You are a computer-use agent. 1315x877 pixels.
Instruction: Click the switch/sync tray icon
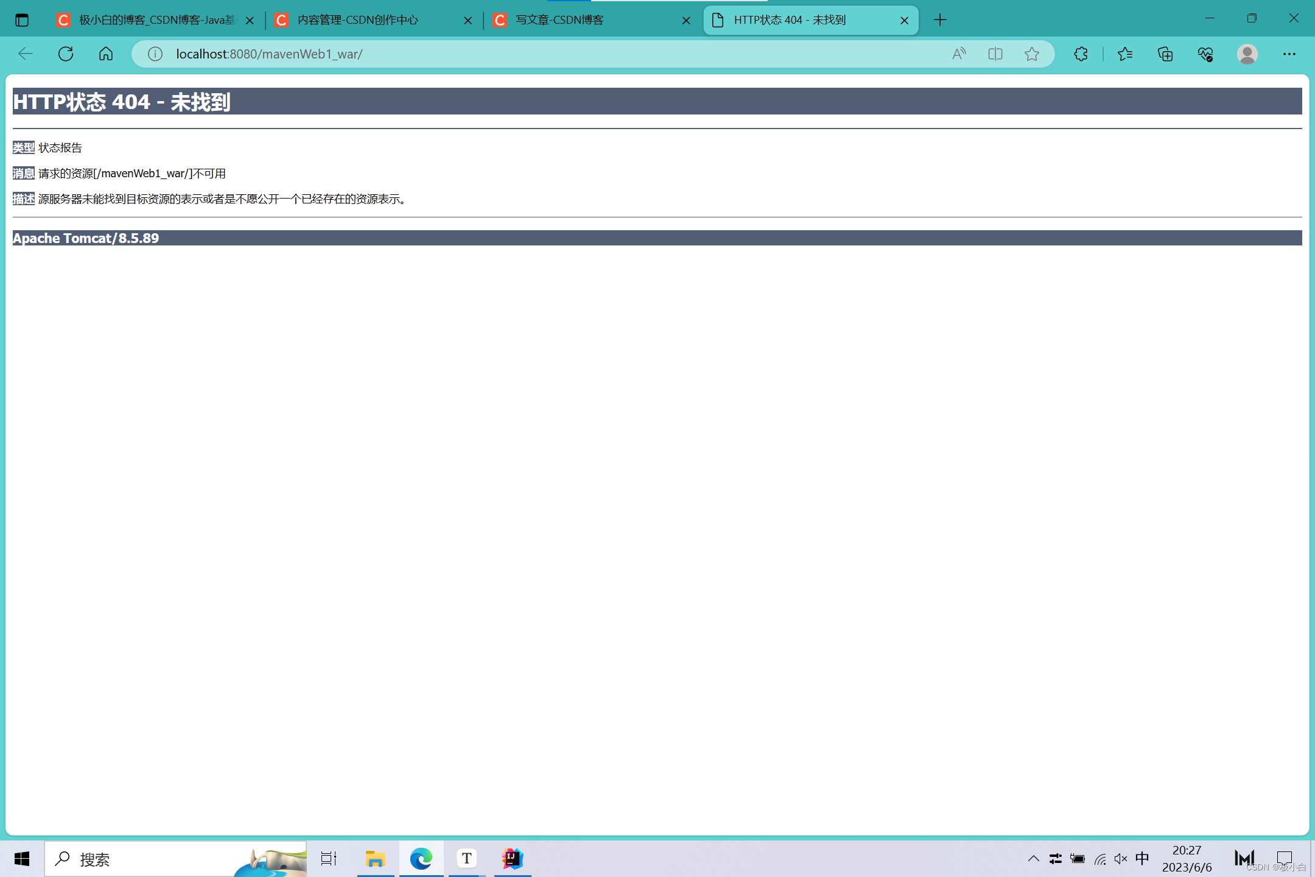(x=1056, y=859)
